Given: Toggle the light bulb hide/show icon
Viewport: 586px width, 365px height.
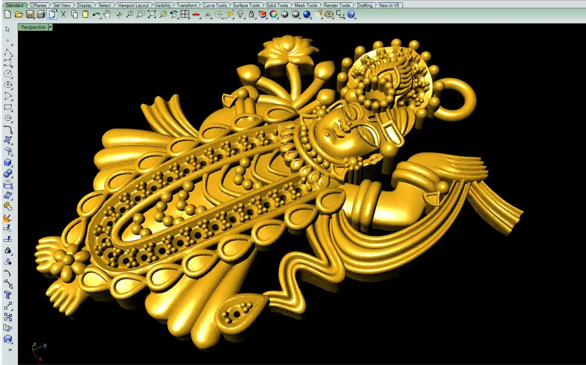Looking at the screenshot, I should 240,15.
